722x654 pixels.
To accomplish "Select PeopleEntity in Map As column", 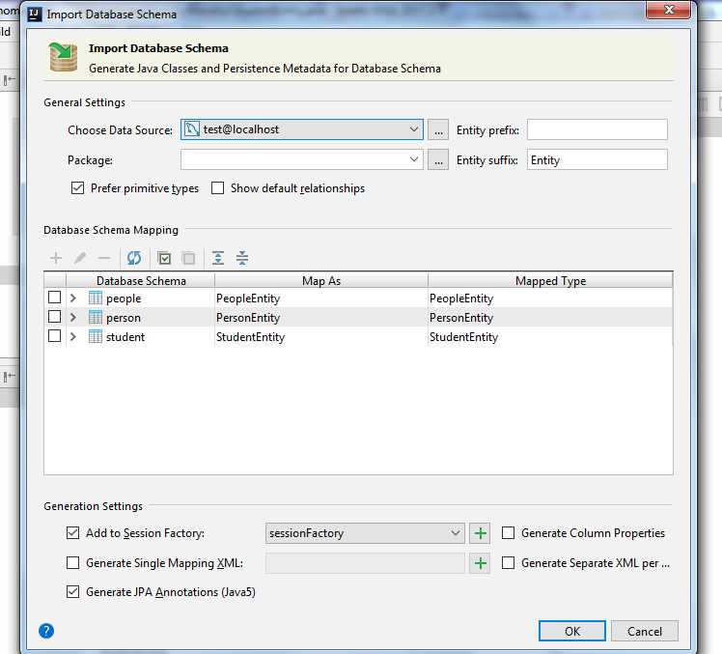I will click(x=248, y=299).
